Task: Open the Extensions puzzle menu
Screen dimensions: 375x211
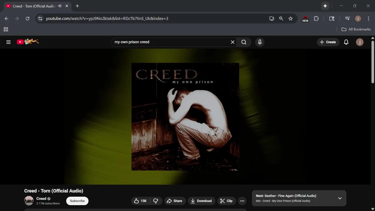Action: point(316,18)
